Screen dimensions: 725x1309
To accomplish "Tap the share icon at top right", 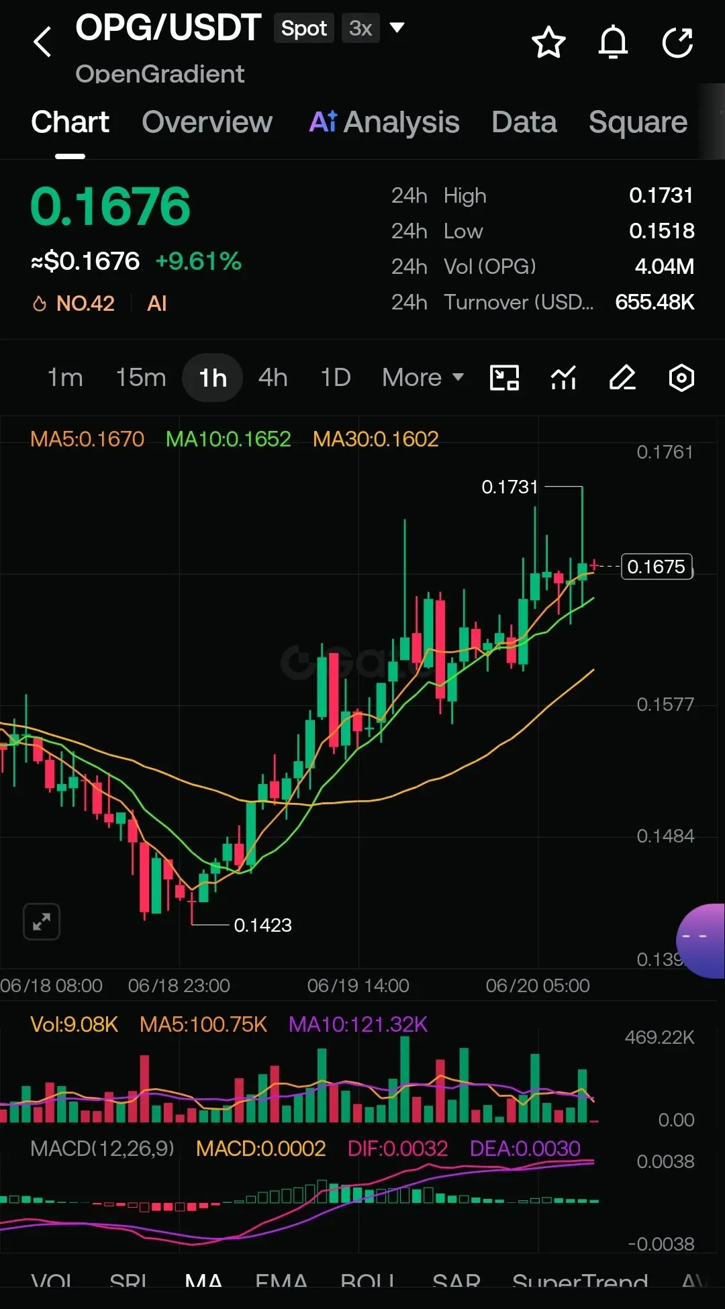I will [x=677, y=43].
